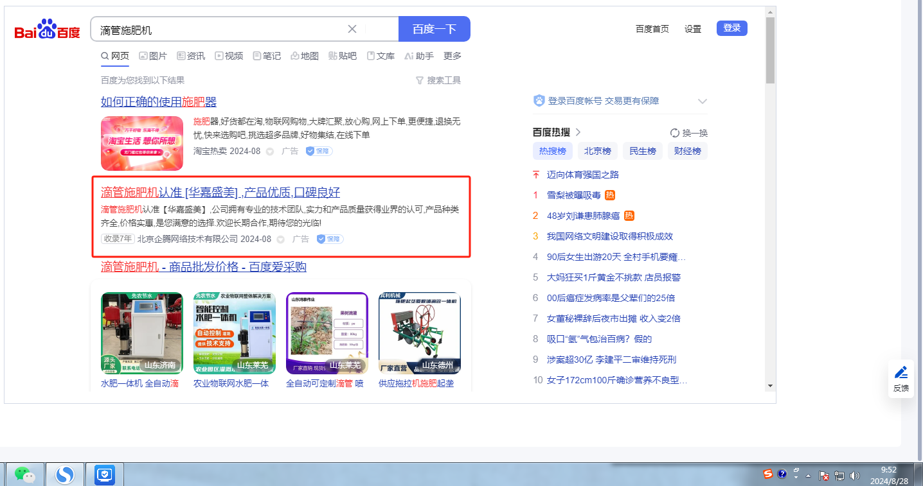Switch to the 地图 tab

(305, 56)
